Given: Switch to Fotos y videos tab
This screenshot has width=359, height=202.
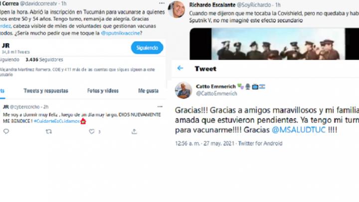Looking at the screenshot, I should tap(103, 91).
